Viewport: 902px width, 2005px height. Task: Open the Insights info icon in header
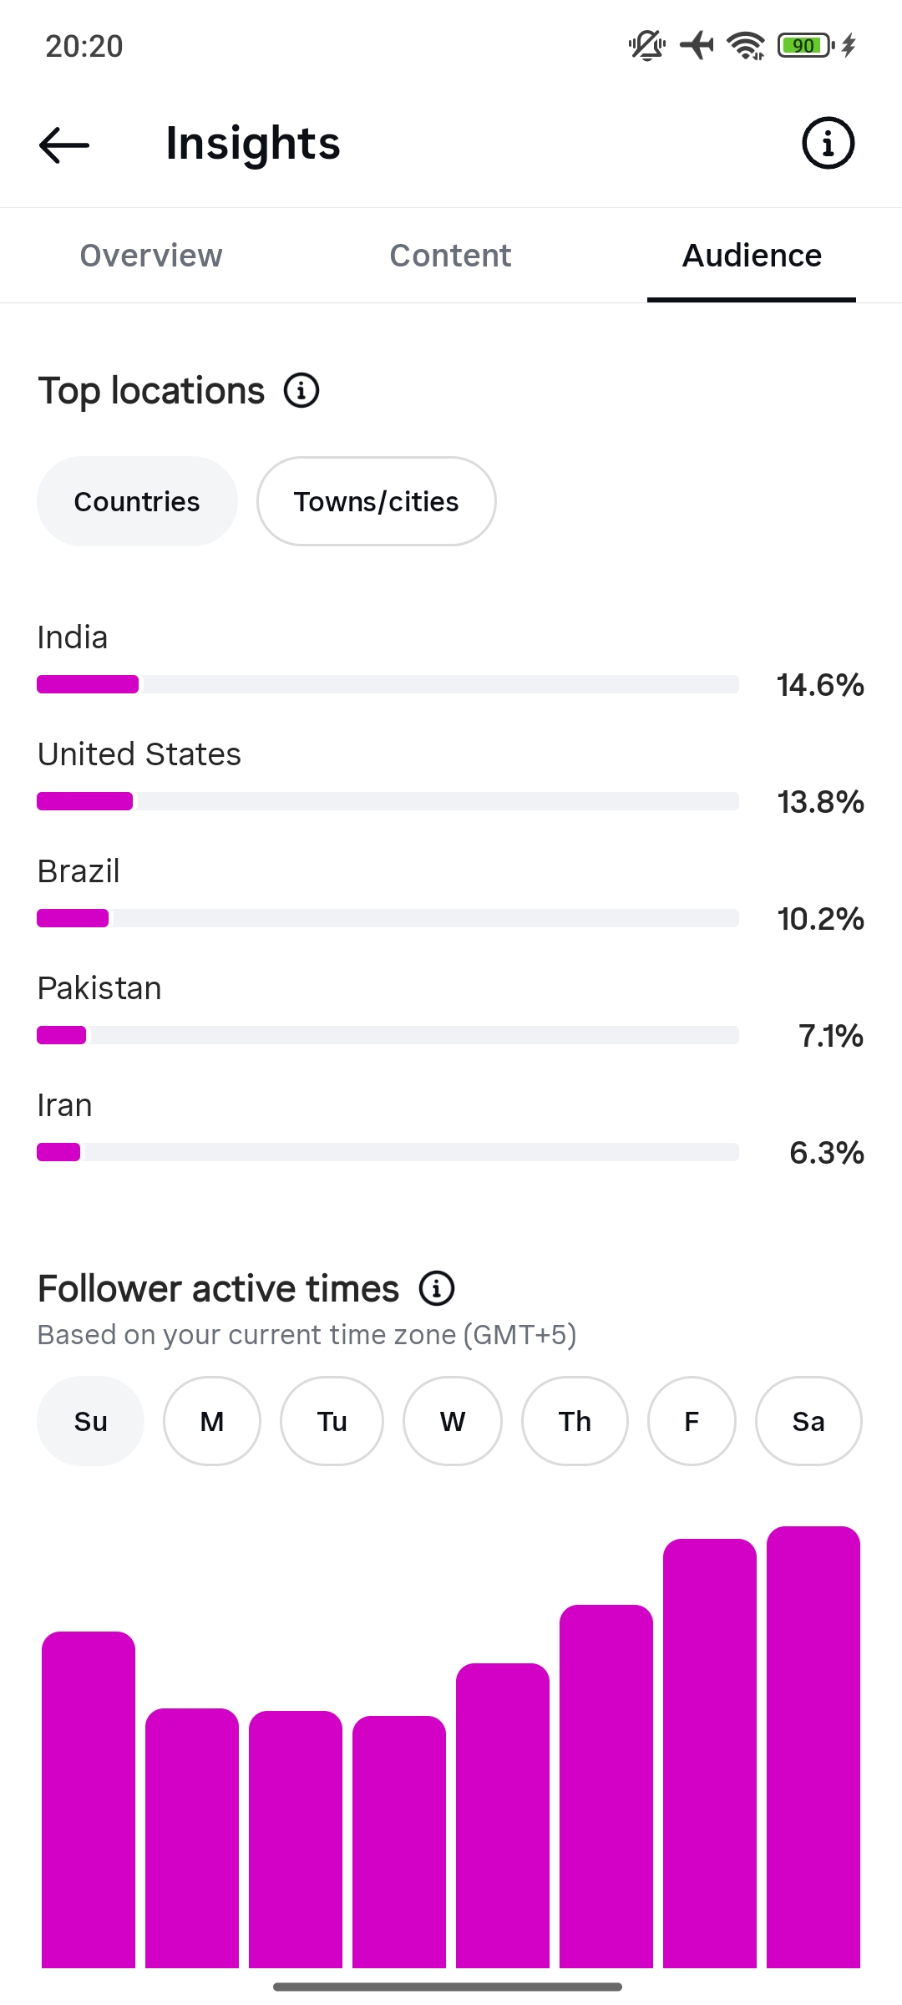(828, 143)
